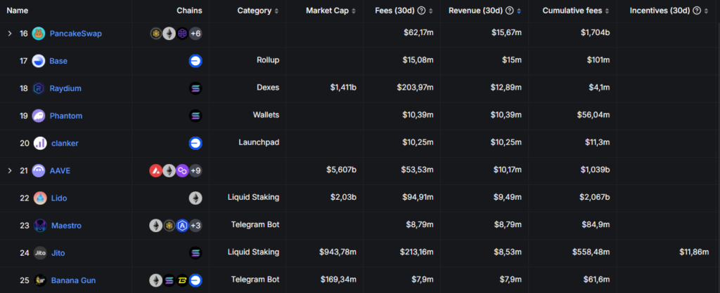Click help icon next to Incentives (30d)

tap(696, 11)
